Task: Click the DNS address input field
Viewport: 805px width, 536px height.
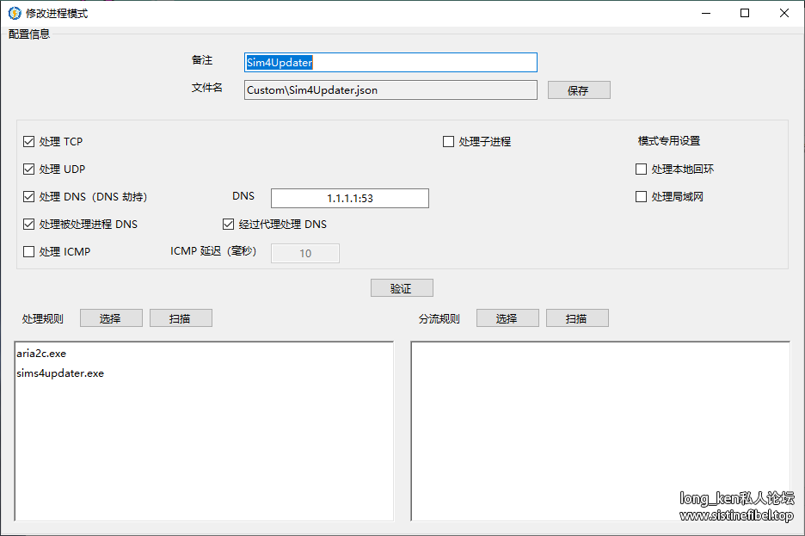Action: click(349, 199)
